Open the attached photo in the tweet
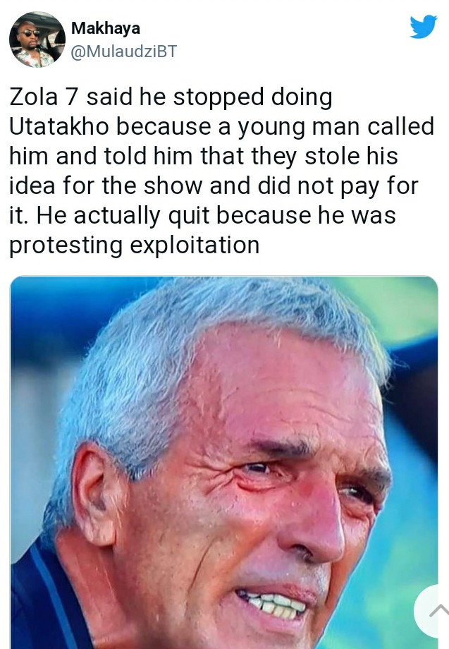The height and width of the screenshot is (649, 449). point(223,462)
